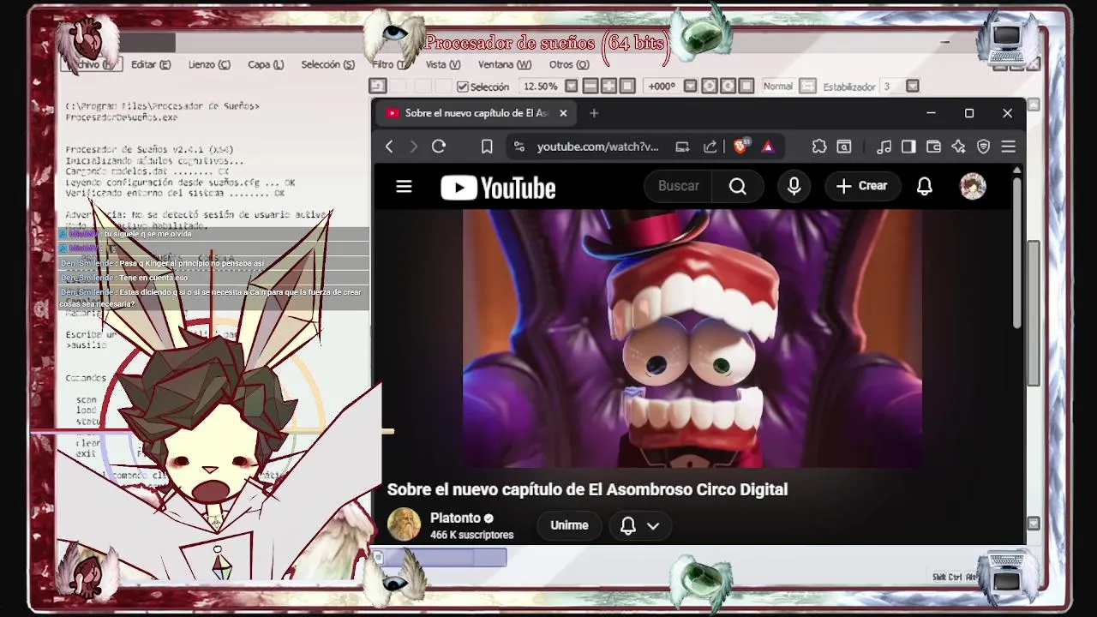The width and height of the screenshot is (1097, 617).
Task: Open the Ventana (W) menu
Action: (x=505, y=64)
